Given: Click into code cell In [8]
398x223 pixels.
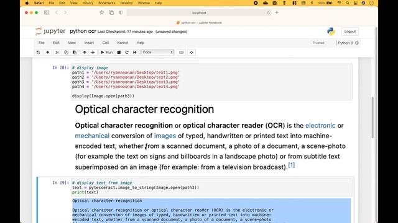Looking at the screenshot, I should click(211, 82).
